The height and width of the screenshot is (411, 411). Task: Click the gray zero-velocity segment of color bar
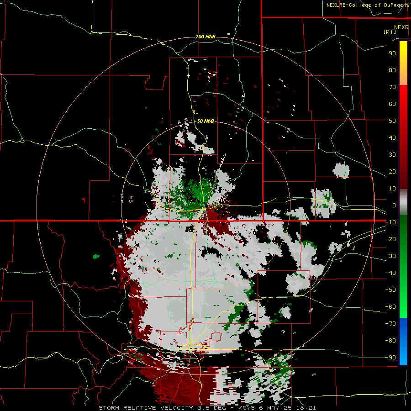tap(403, 202)
